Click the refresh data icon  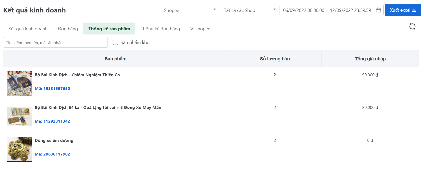[412, 26]
